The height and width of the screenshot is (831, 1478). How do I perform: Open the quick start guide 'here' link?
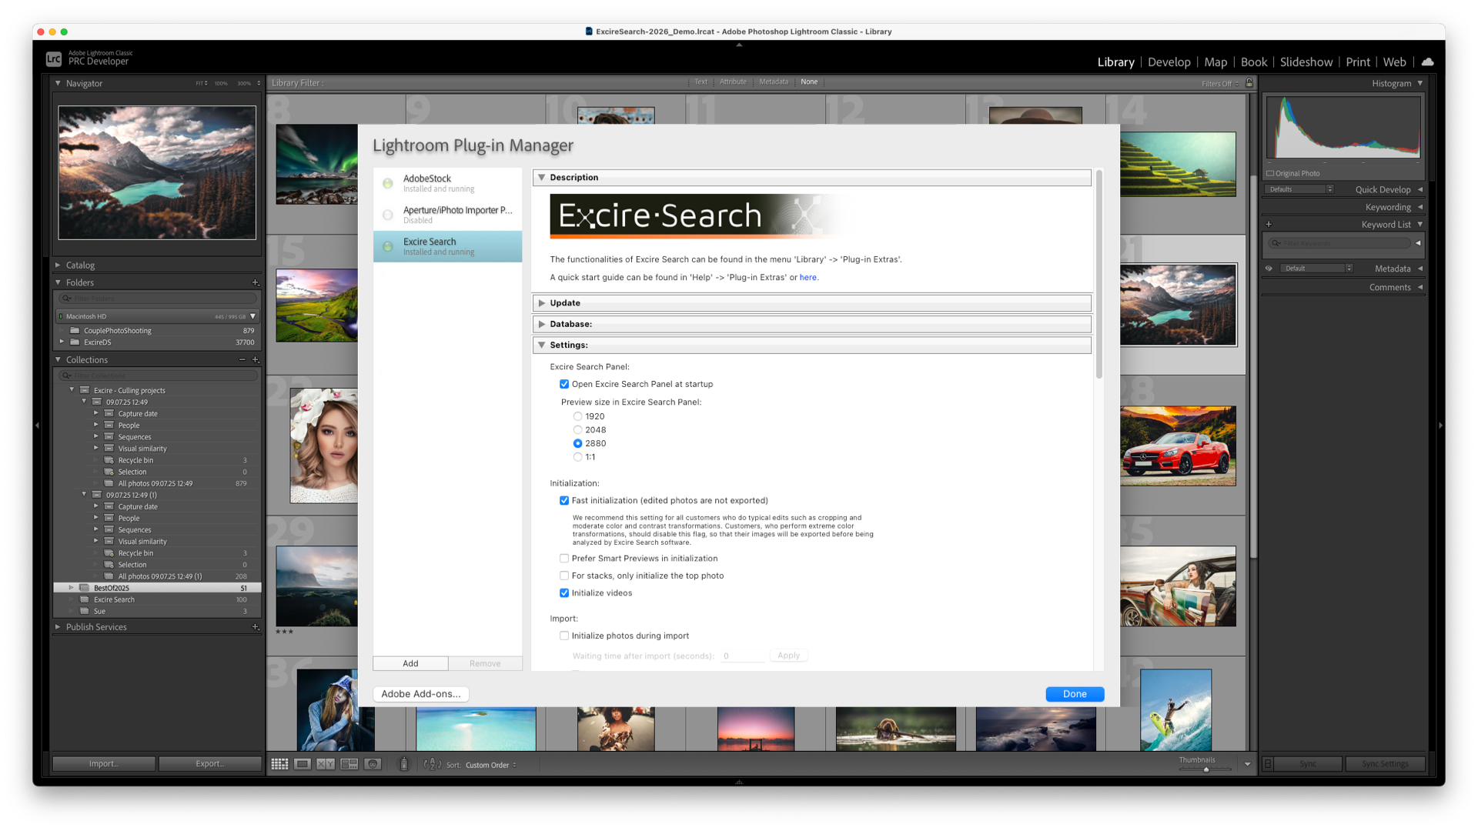tap(808, 278)
